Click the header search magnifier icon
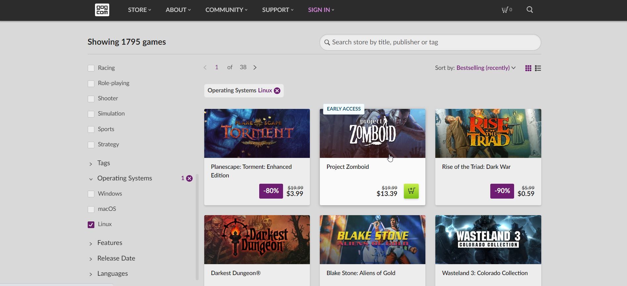This screenshot has width=627, height=286. [530, 10]
